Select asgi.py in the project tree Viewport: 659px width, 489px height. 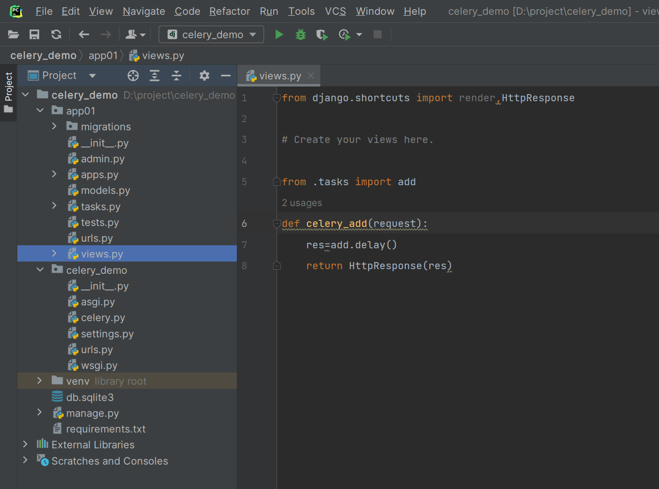point(98,302)
